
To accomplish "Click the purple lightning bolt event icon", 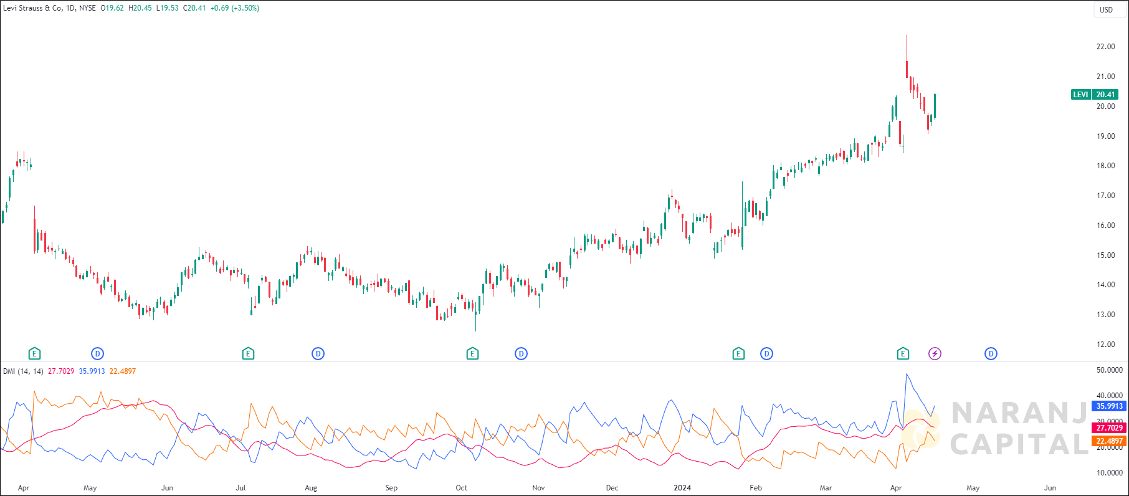I will click(935, 354).
